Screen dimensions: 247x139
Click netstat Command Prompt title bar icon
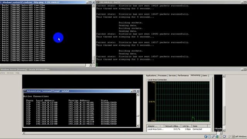pos(25,91)
